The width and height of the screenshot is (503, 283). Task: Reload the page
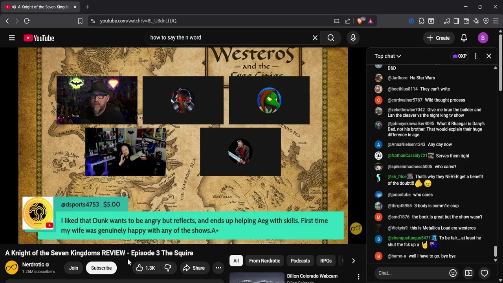tap(27, 21)
